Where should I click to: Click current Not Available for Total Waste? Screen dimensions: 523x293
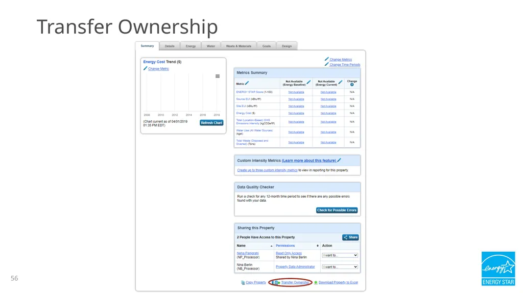328,143
